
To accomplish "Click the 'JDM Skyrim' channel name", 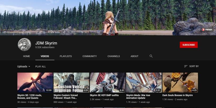I will point(46,43).
